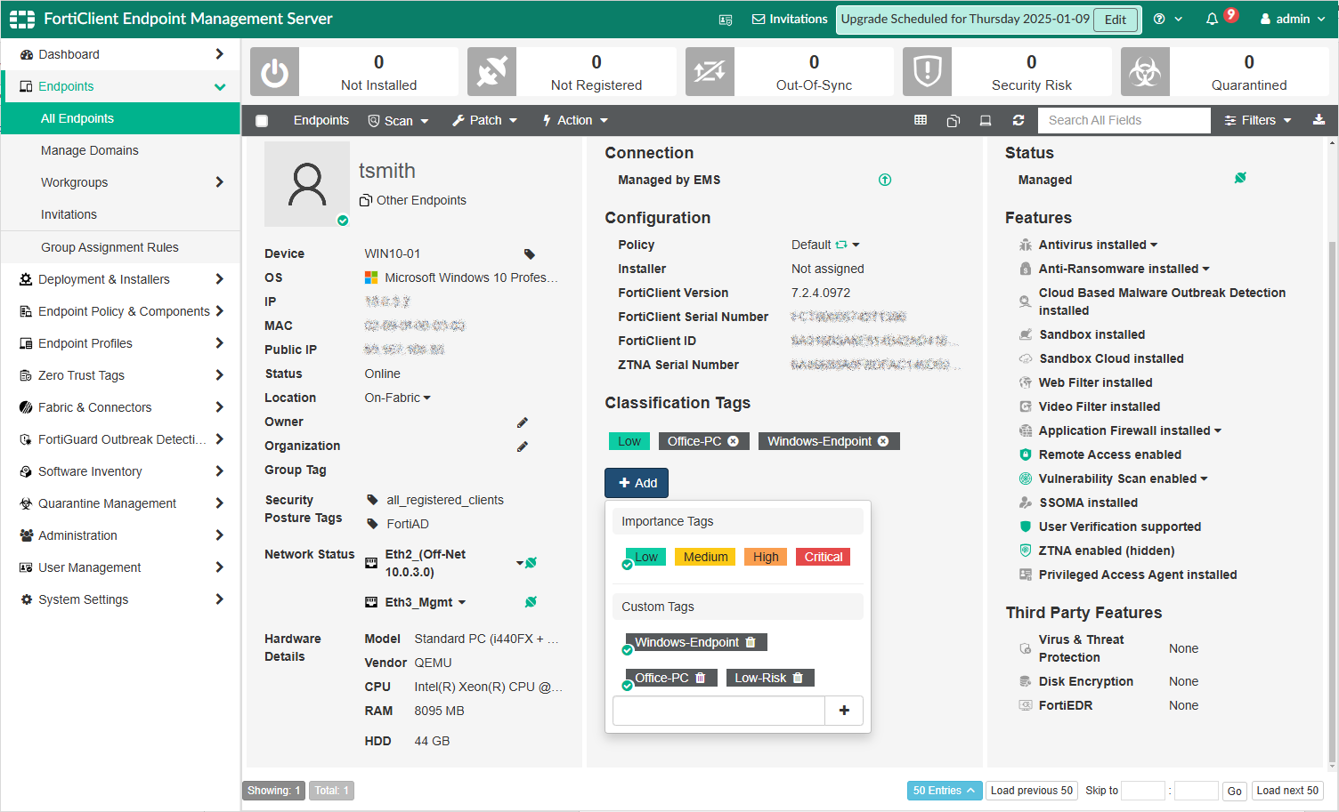Open the Scan dropdown menu
The width and height of the screenshot is (1339, 812).
point(399,121)
